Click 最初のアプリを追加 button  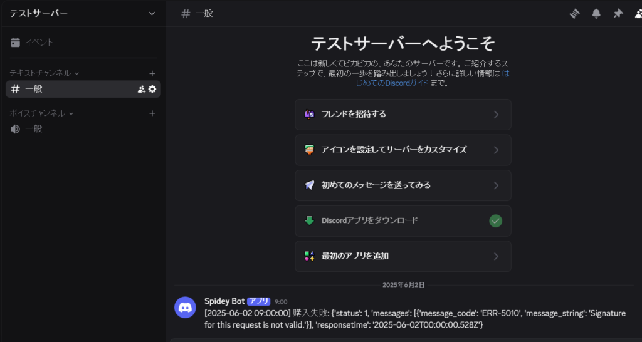coord(403,257)
